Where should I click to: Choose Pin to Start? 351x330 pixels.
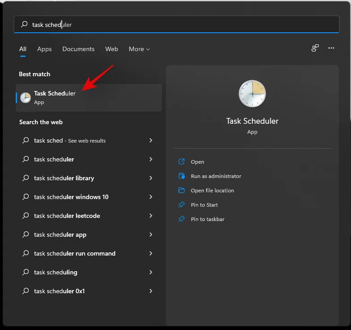204,204
